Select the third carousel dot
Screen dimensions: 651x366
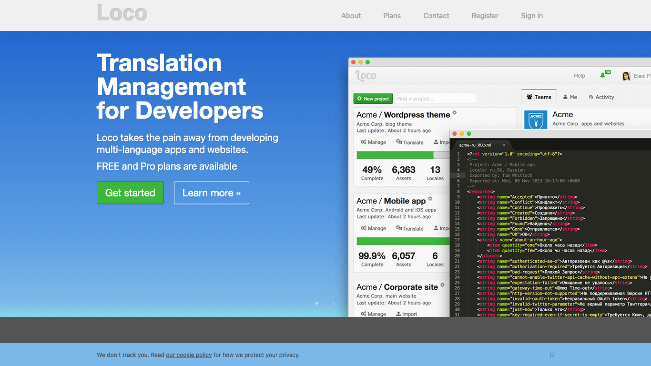[x=334, y=304]
